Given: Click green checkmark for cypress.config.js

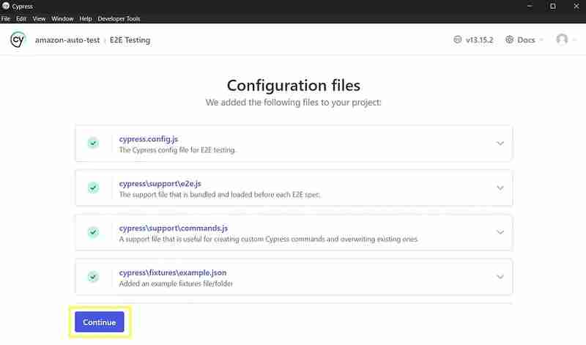Looking at the screenshot, I should (93, 143).
